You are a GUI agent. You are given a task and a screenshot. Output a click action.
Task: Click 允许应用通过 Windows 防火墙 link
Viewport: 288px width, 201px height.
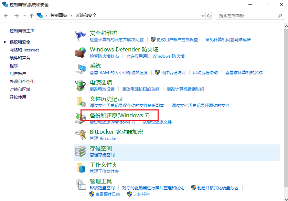coord(156,56)
